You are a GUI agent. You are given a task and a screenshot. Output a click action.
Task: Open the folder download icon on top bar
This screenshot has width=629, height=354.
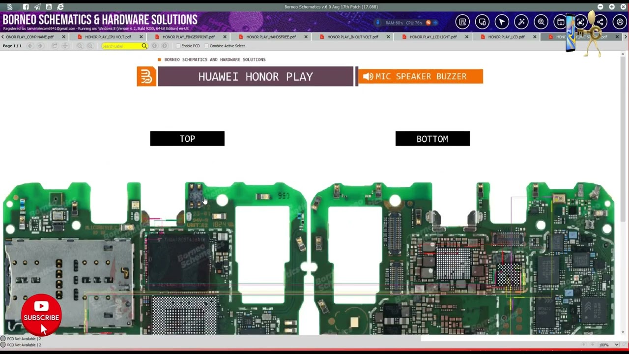tap(560, 22)
